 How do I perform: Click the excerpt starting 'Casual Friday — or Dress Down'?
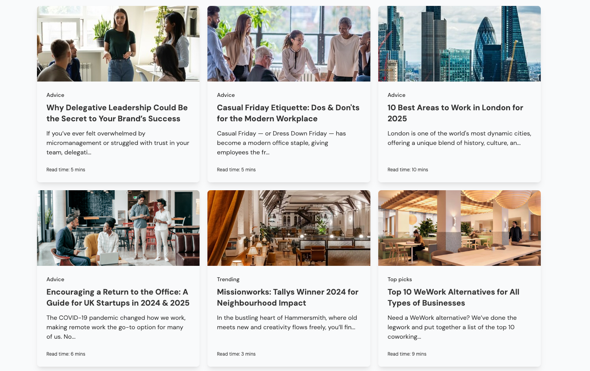[281, 143]
